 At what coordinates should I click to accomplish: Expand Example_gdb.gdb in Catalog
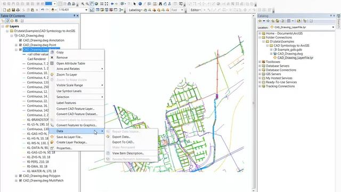point(271,50)
